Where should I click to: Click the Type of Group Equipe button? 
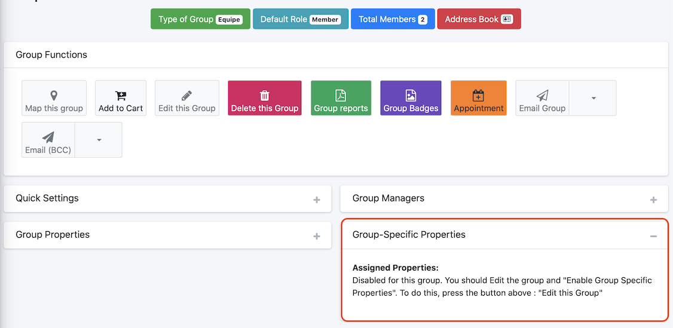200,19
